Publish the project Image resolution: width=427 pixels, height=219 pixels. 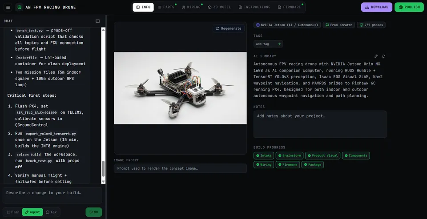(x=409, y=7)
